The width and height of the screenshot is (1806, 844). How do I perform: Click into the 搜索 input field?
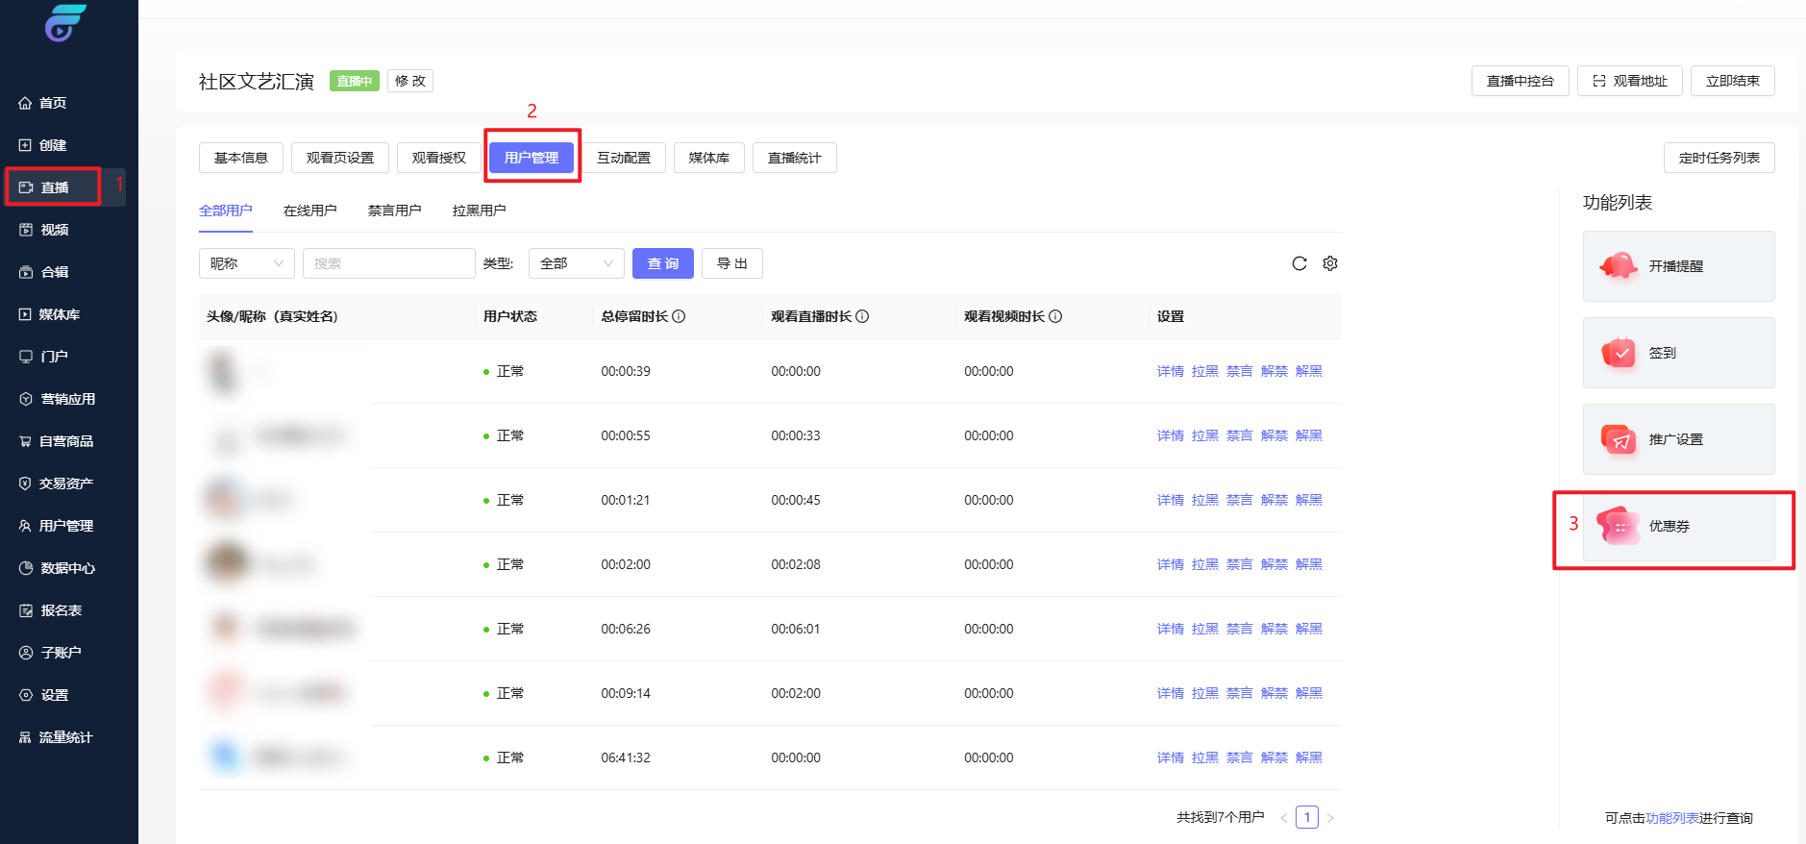[388, 263]
